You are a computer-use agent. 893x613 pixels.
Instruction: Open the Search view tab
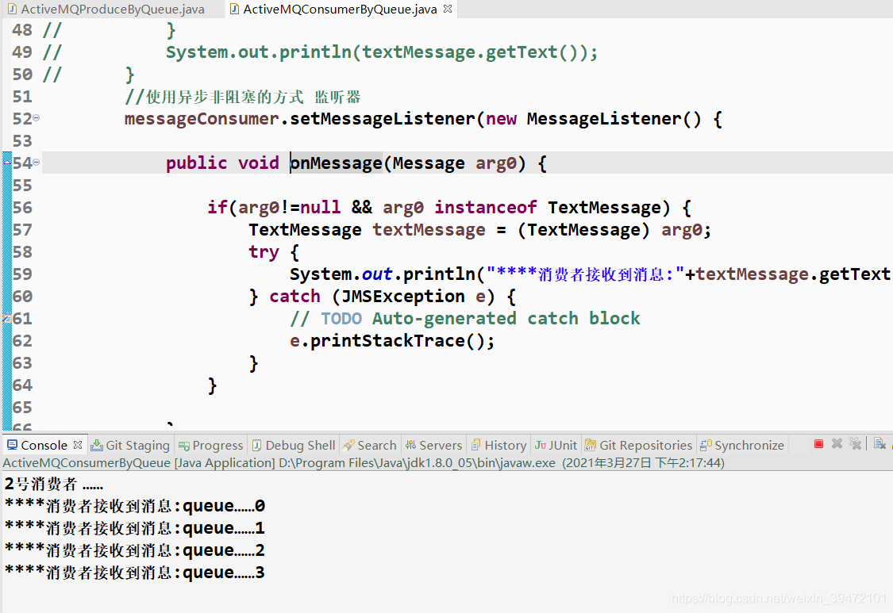370,445
